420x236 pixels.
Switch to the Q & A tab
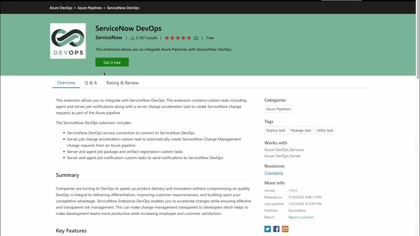[x=91, y=83]
